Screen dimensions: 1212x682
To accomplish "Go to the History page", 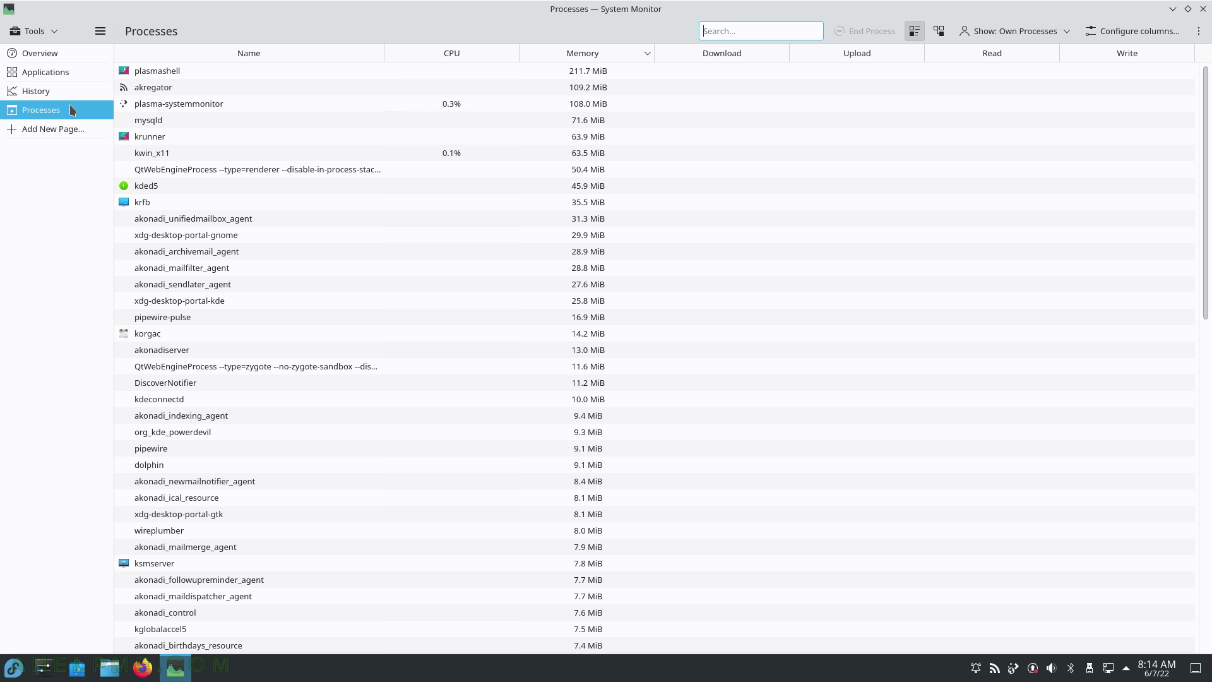I will pos(57,91).
